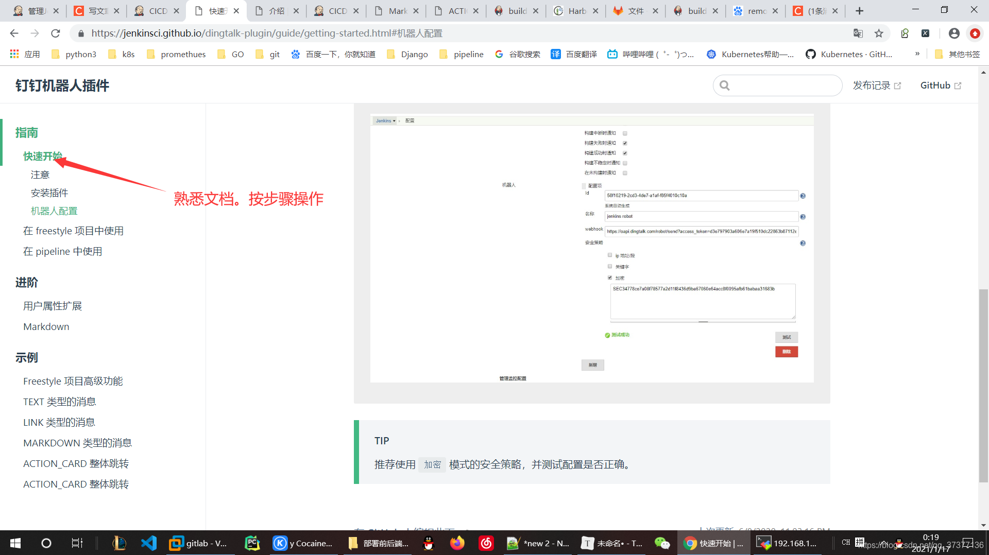Open Freestyle 项目高级功能 sidebar link
The width and height of the screenshot is (989, 555).
[73, 381]
